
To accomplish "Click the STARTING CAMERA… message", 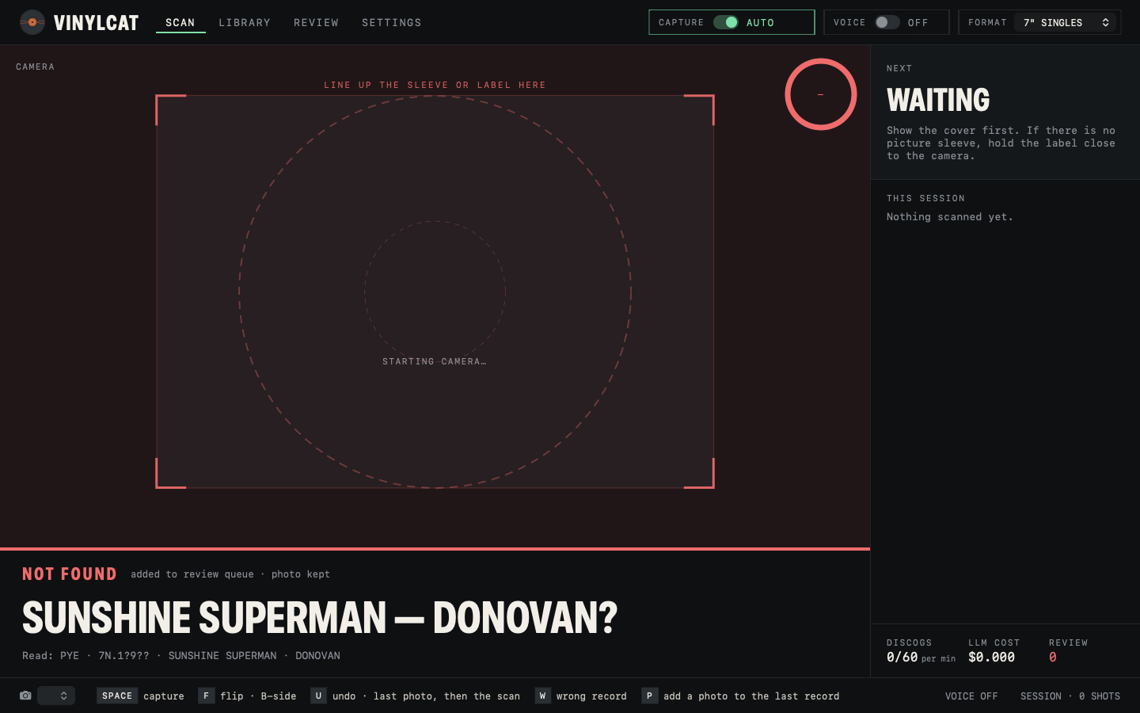I will pyautogui.click(x=435, y=361).
